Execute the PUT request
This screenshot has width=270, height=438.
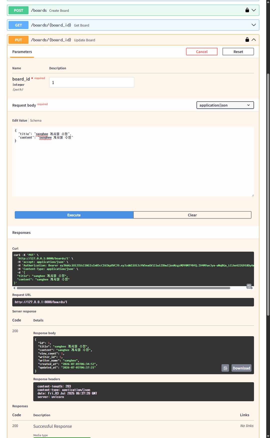point(74,215)
